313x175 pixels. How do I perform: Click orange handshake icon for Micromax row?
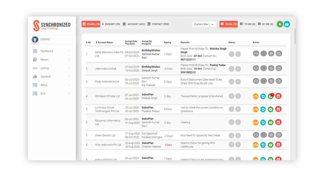pos(256,122)
